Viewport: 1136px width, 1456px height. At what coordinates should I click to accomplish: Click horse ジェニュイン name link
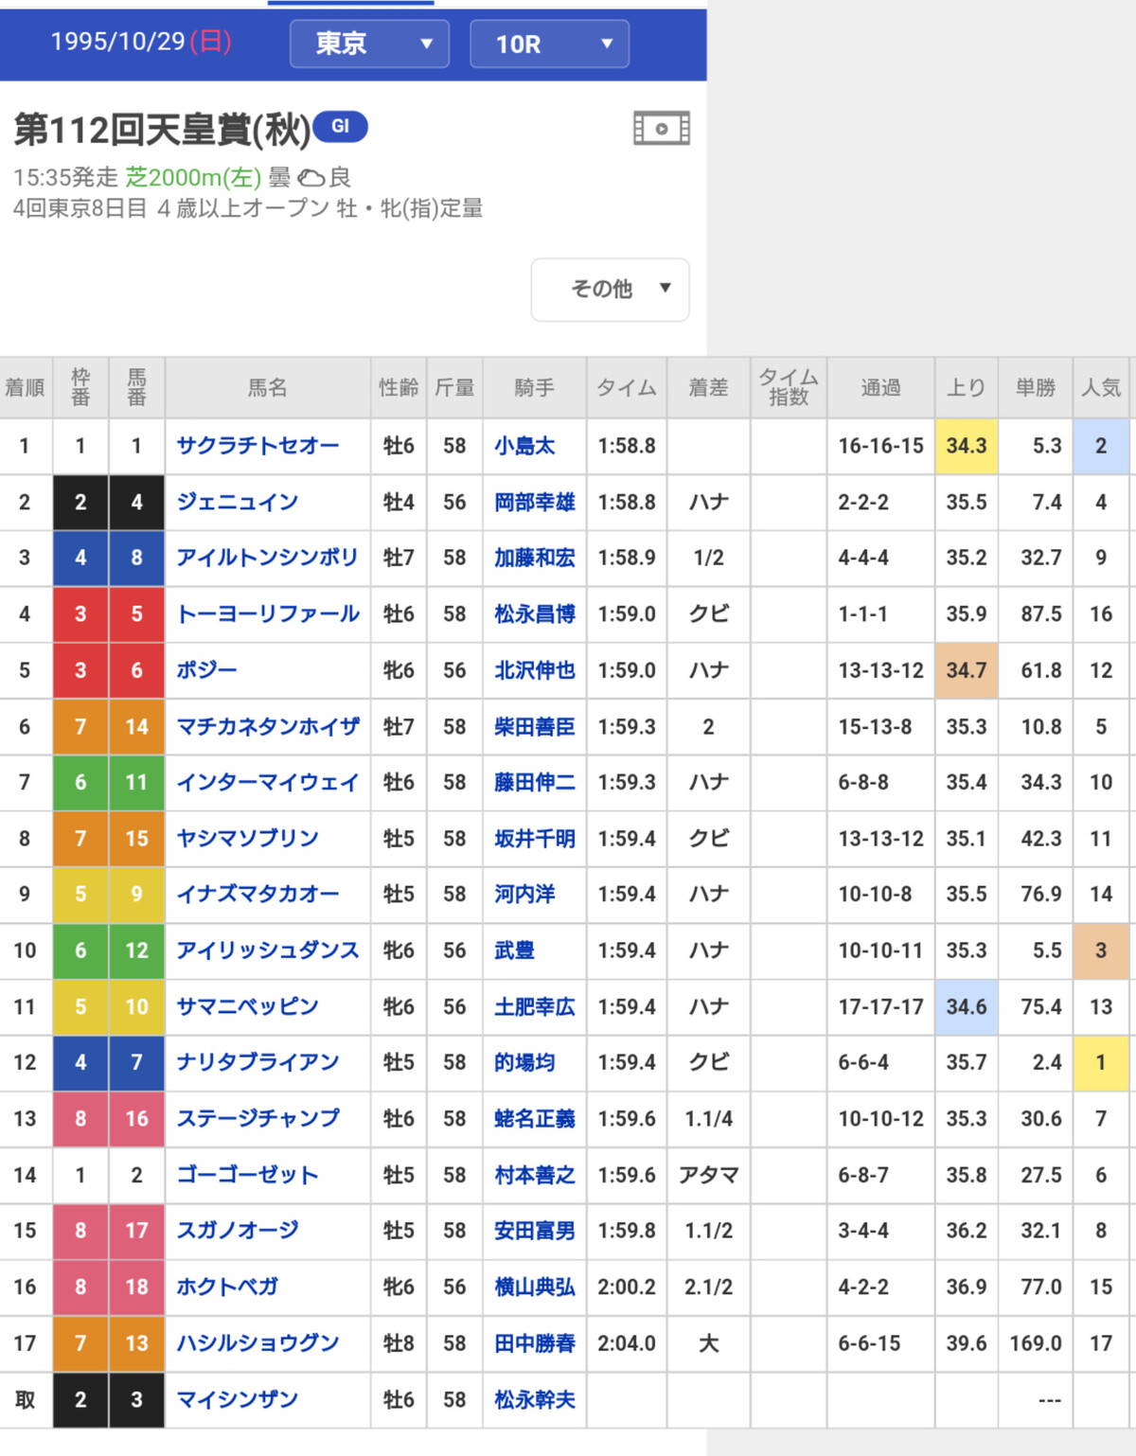[x=237, y=502]
